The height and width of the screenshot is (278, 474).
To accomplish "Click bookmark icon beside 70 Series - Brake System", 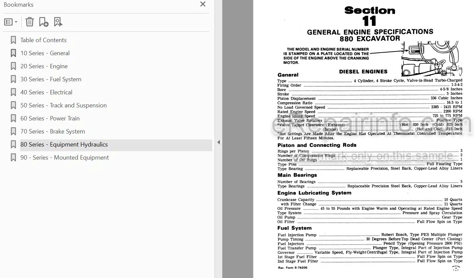I will 13,131.
